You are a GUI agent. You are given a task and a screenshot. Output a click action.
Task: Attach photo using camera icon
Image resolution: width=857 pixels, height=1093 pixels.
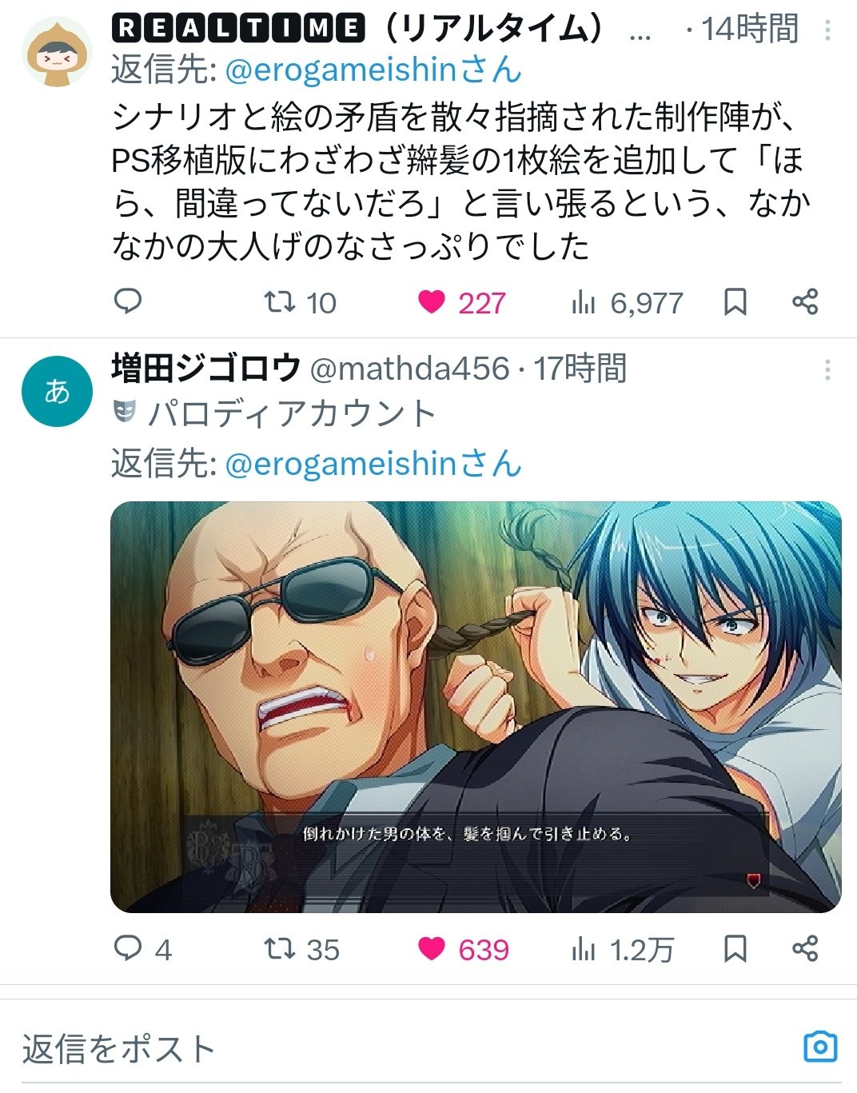820,1047
